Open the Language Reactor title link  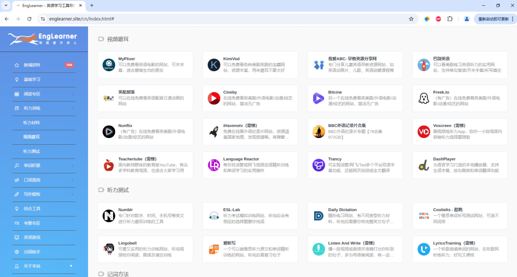[x=241, y=159]
